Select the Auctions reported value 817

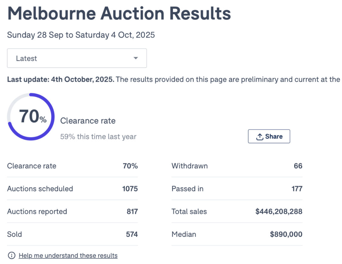tap(132, 211)
